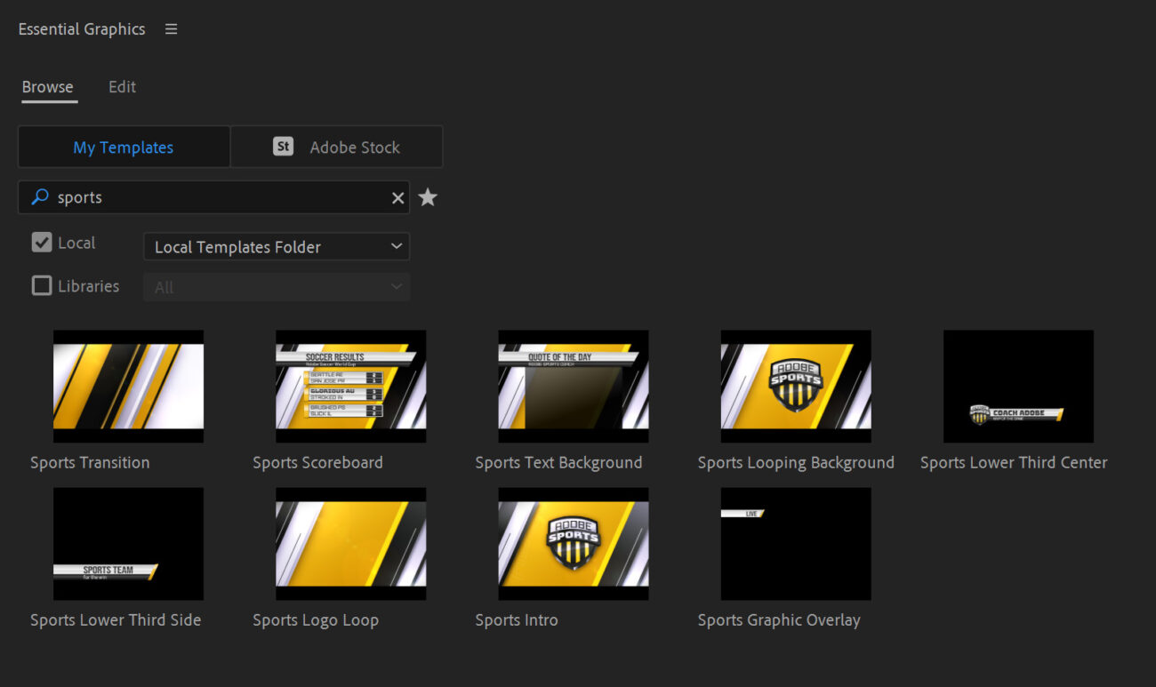Click the Adobe Stock St icon
Screen dimensions: 1156x687
point(283,146)
